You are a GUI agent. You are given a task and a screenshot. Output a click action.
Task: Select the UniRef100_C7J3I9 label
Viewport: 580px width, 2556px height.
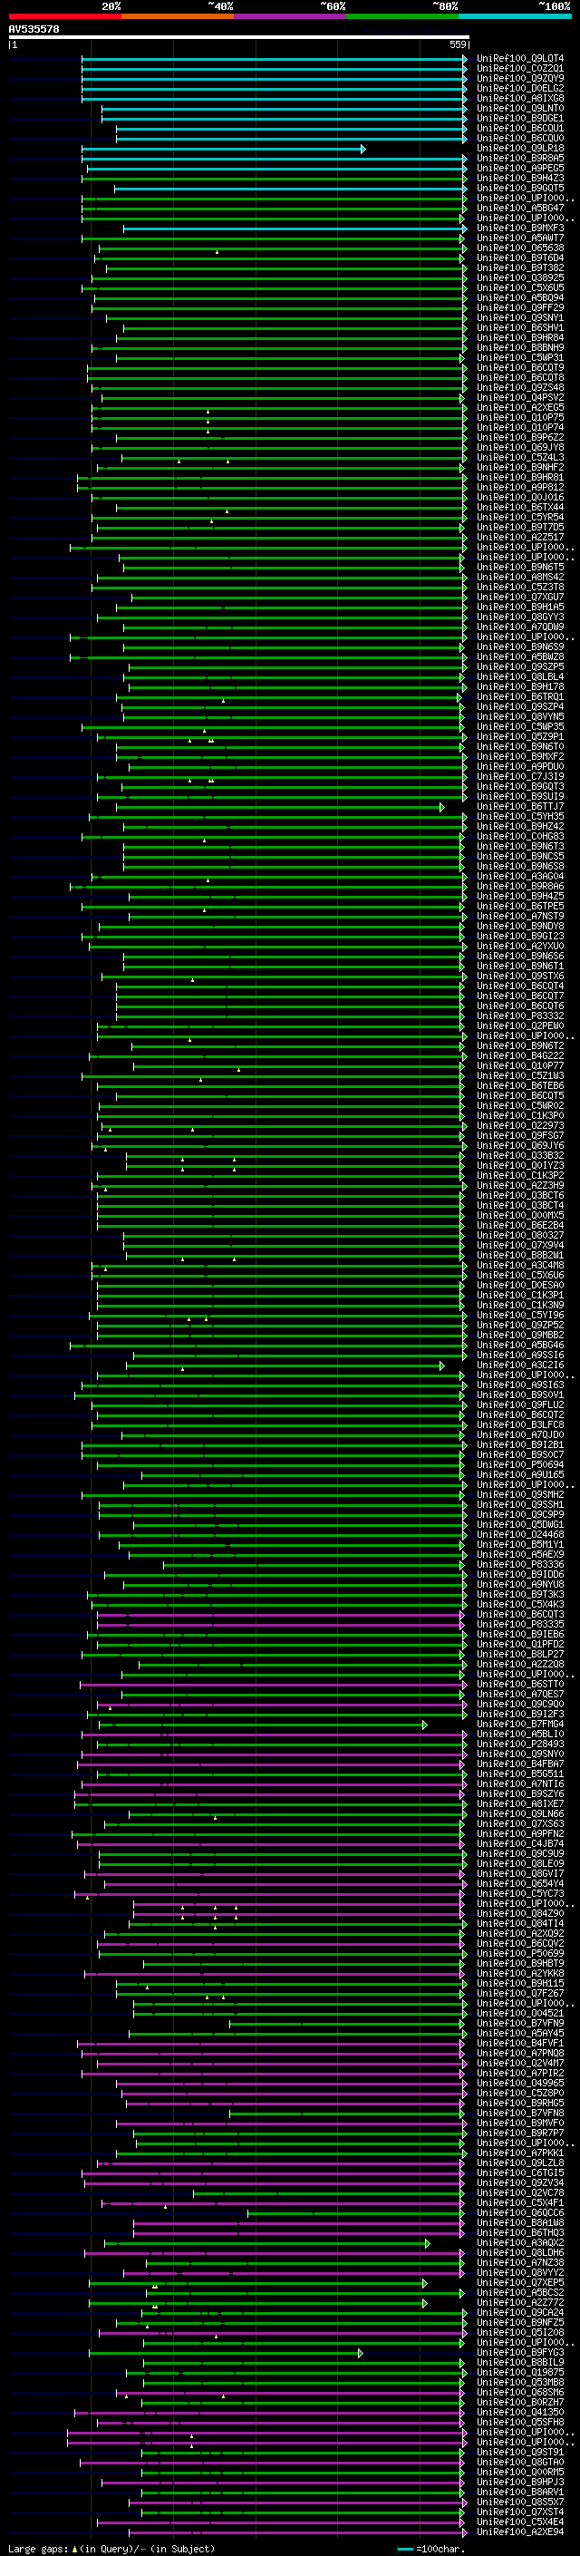point(519,777)
